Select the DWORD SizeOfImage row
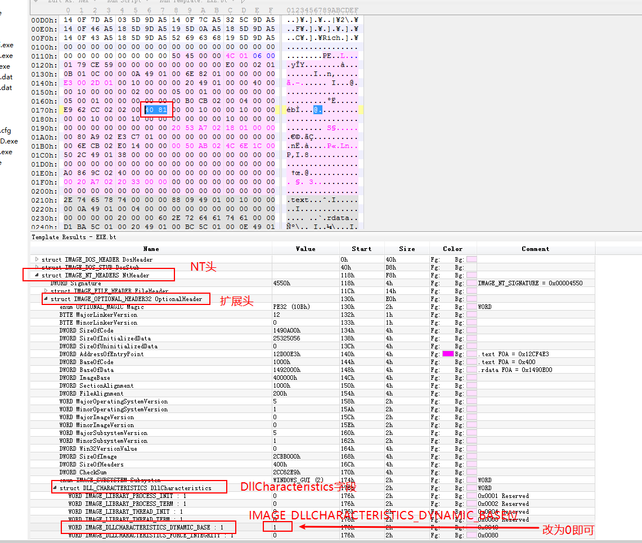This screenshot has width=642, height=543. pos(312,456)
